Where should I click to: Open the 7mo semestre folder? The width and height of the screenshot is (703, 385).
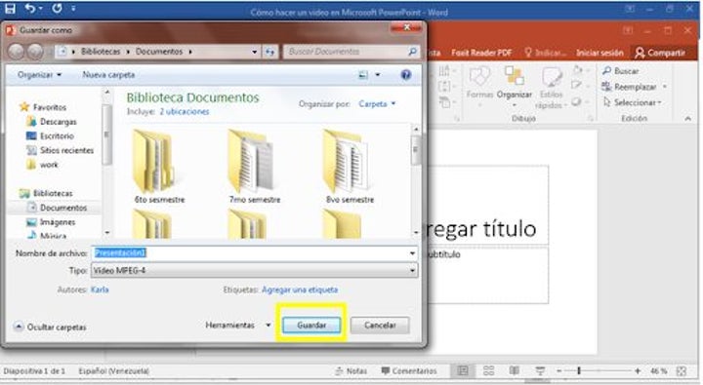coord(254,167)
